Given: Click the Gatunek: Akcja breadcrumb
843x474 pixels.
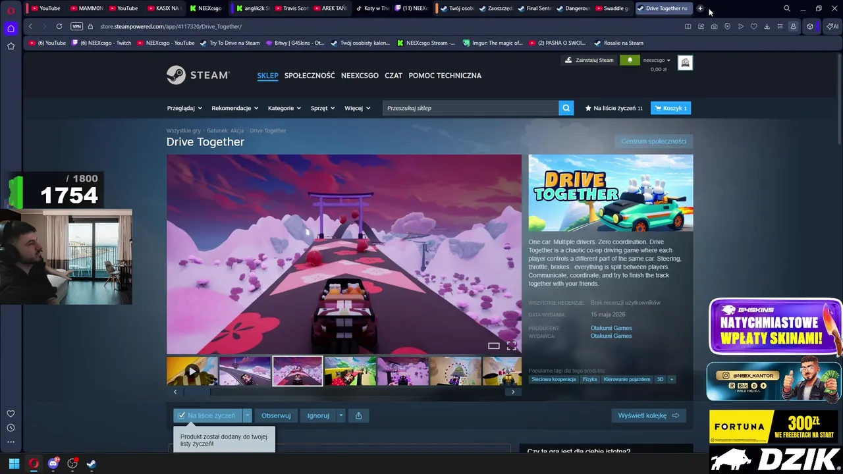Looking at the screenshot, I should [x=225, y=130].
